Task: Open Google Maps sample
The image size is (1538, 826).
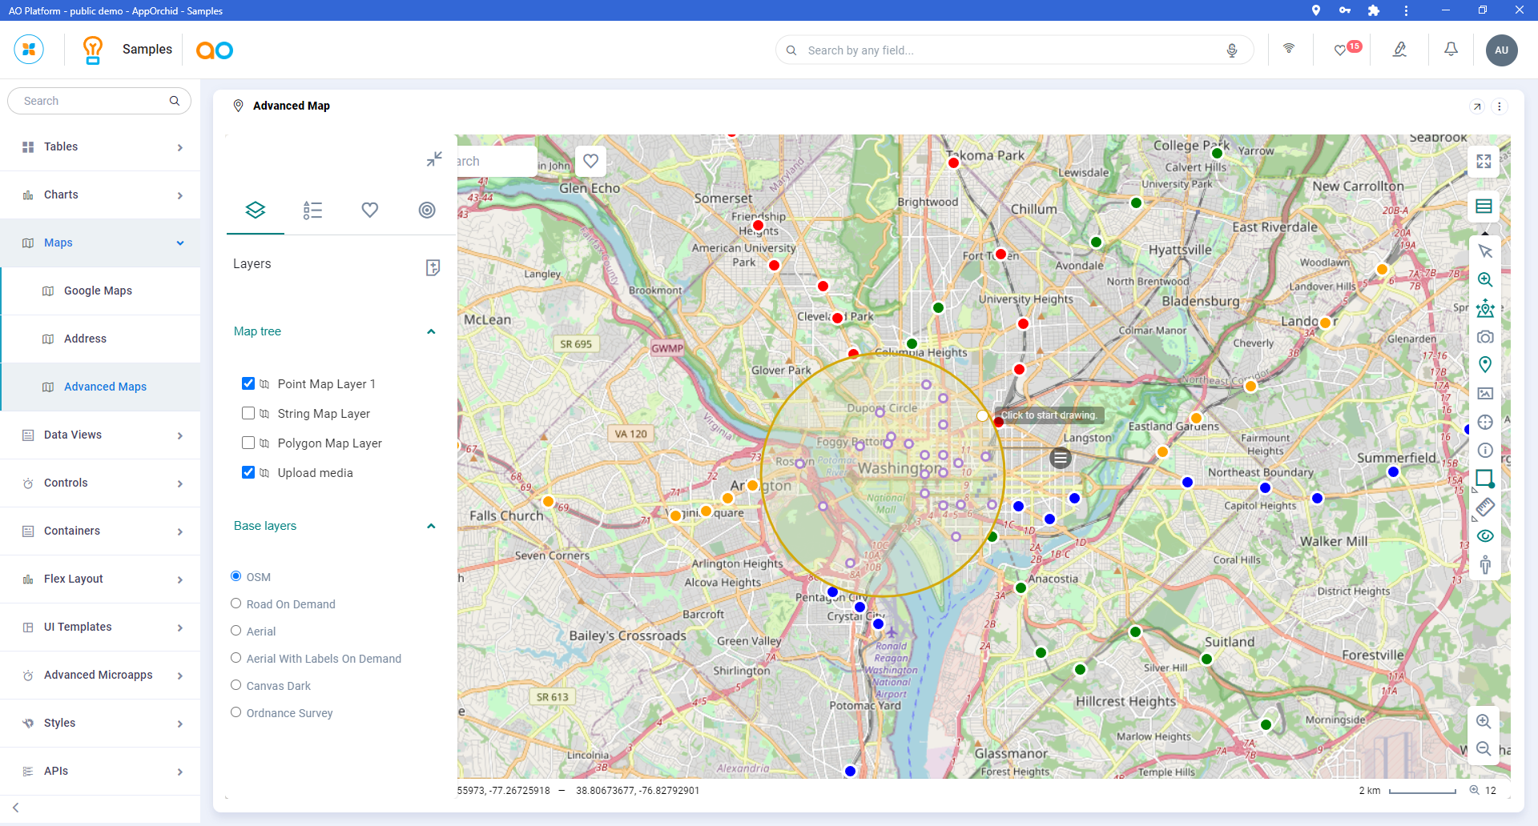Action: [x=98, y=291]
